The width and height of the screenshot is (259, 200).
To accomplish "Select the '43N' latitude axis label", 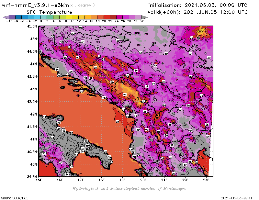I will coord(33,89).
